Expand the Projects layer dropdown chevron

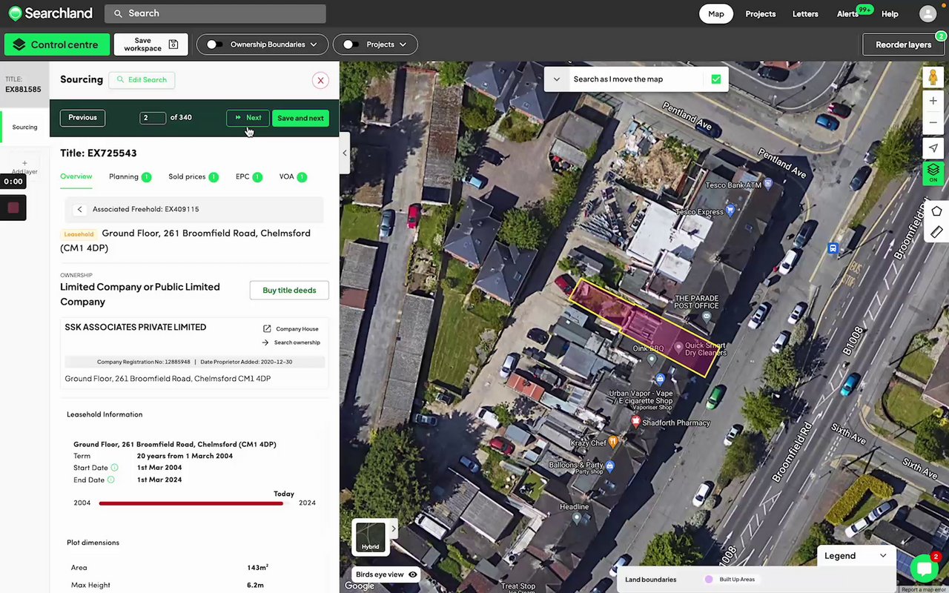403,44
